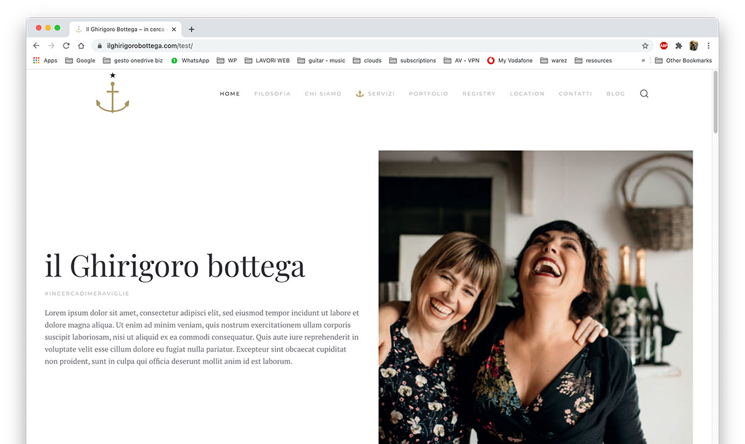Open the resources bookmarks folder
The width and height of the screenshot is (745, 444).
(594, 61)
